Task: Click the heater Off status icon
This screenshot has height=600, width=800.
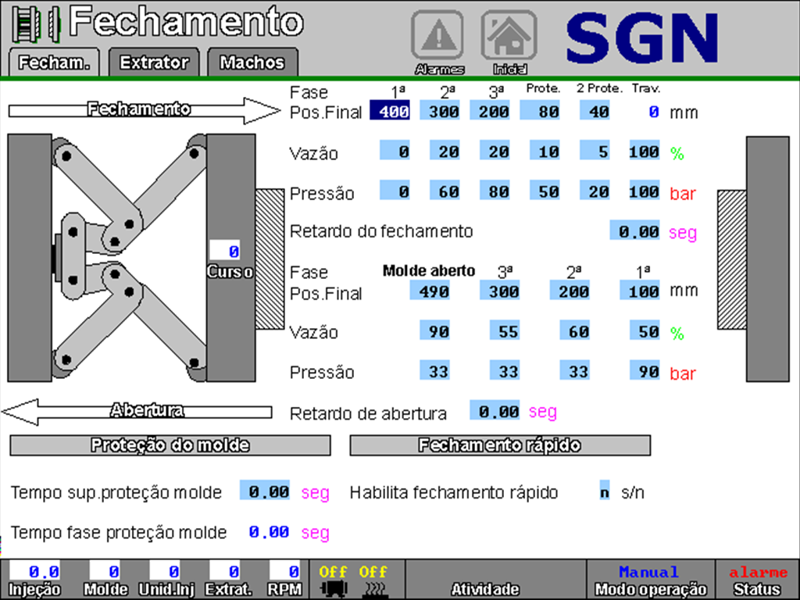Action: click(373, 580)
